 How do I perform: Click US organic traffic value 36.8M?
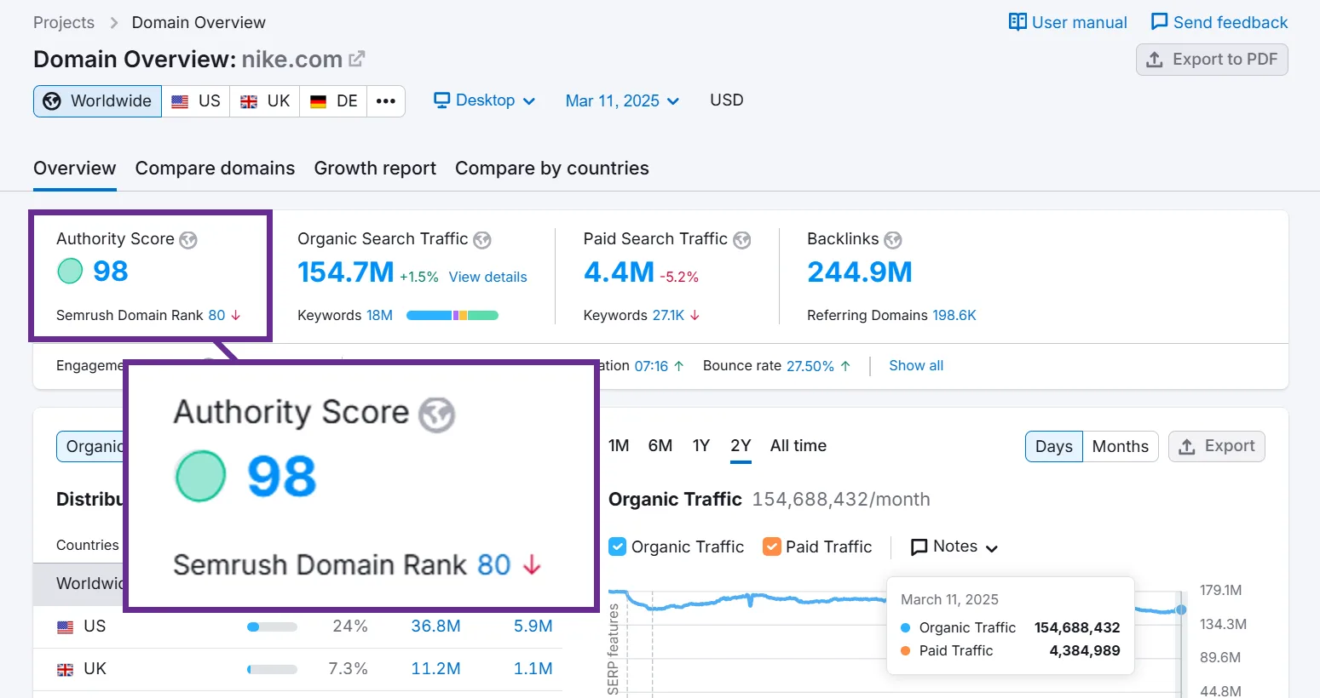(x=436, y=626)
